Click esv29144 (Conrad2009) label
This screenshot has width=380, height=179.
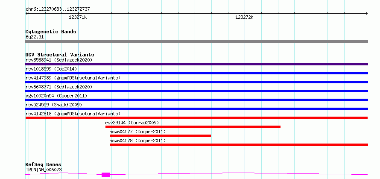click(x=132, y=123)
